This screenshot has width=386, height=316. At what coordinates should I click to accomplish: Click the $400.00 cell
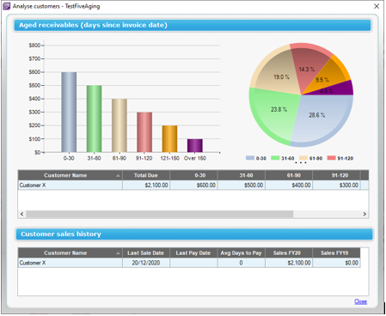289,185
